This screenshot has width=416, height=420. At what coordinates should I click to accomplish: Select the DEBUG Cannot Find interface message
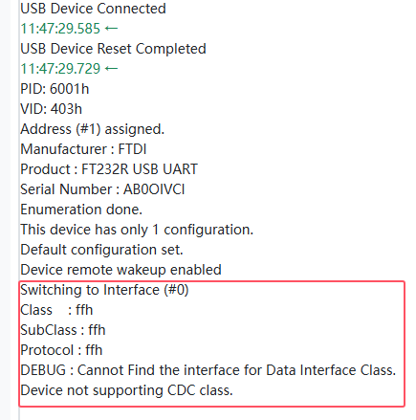click(x=208, y=370)
